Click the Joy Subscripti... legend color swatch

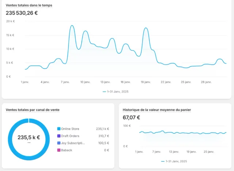tap(59, 143)
